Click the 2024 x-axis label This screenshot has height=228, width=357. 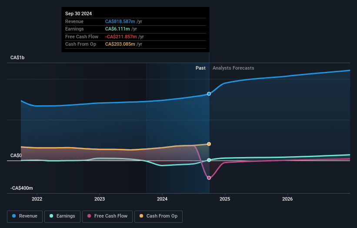point(162,199)
